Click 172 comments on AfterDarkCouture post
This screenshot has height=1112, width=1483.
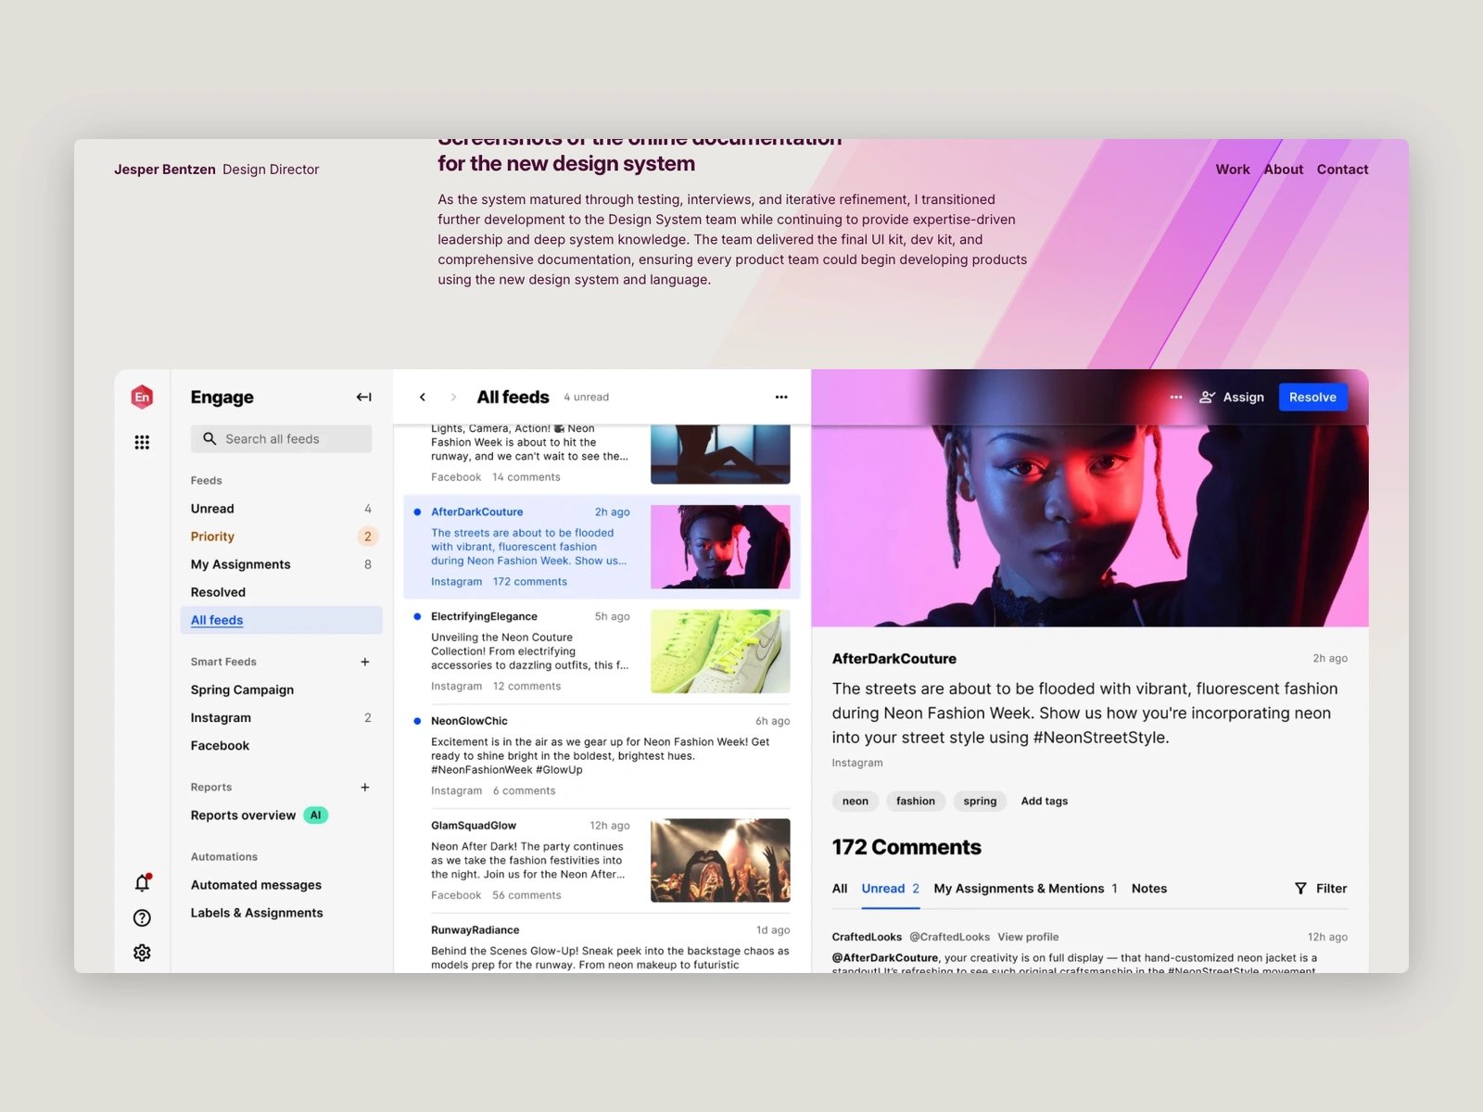530,582
